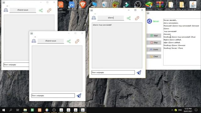Open the Brave browser desktop shortcut
The width and height of the screenshot is (201, 113).
point(83,6)
